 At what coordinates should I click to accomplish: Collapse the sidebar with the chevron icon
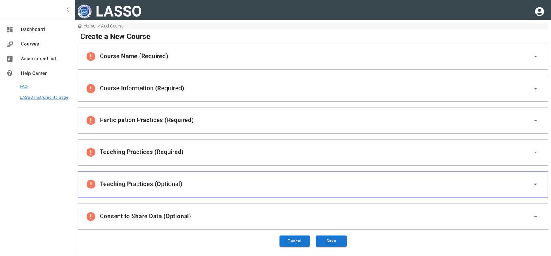(67, 10)
